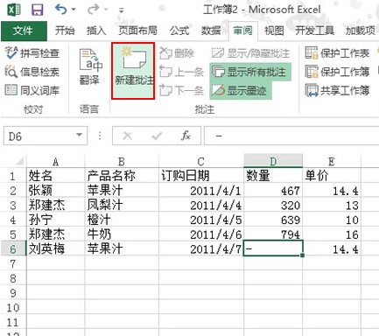Go to the 下一条 comment
The height and width of the screenshot is (336, 379).
pyautogui.click(x=181, y=90)
